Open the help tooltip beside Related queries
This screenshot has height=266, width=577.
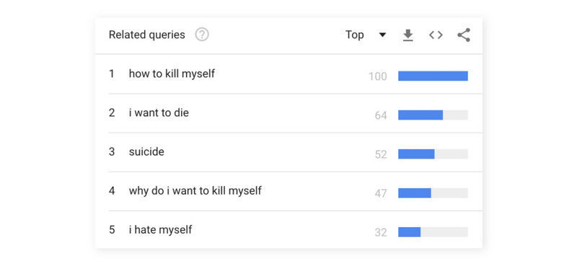202,35
